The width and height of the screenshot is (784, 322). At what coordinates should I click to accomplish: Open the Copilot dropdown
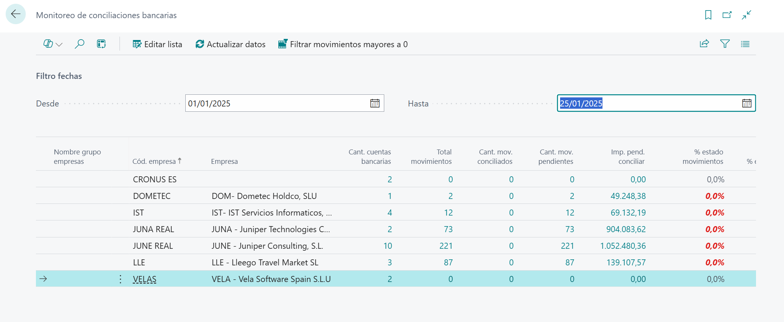[53, 44]
